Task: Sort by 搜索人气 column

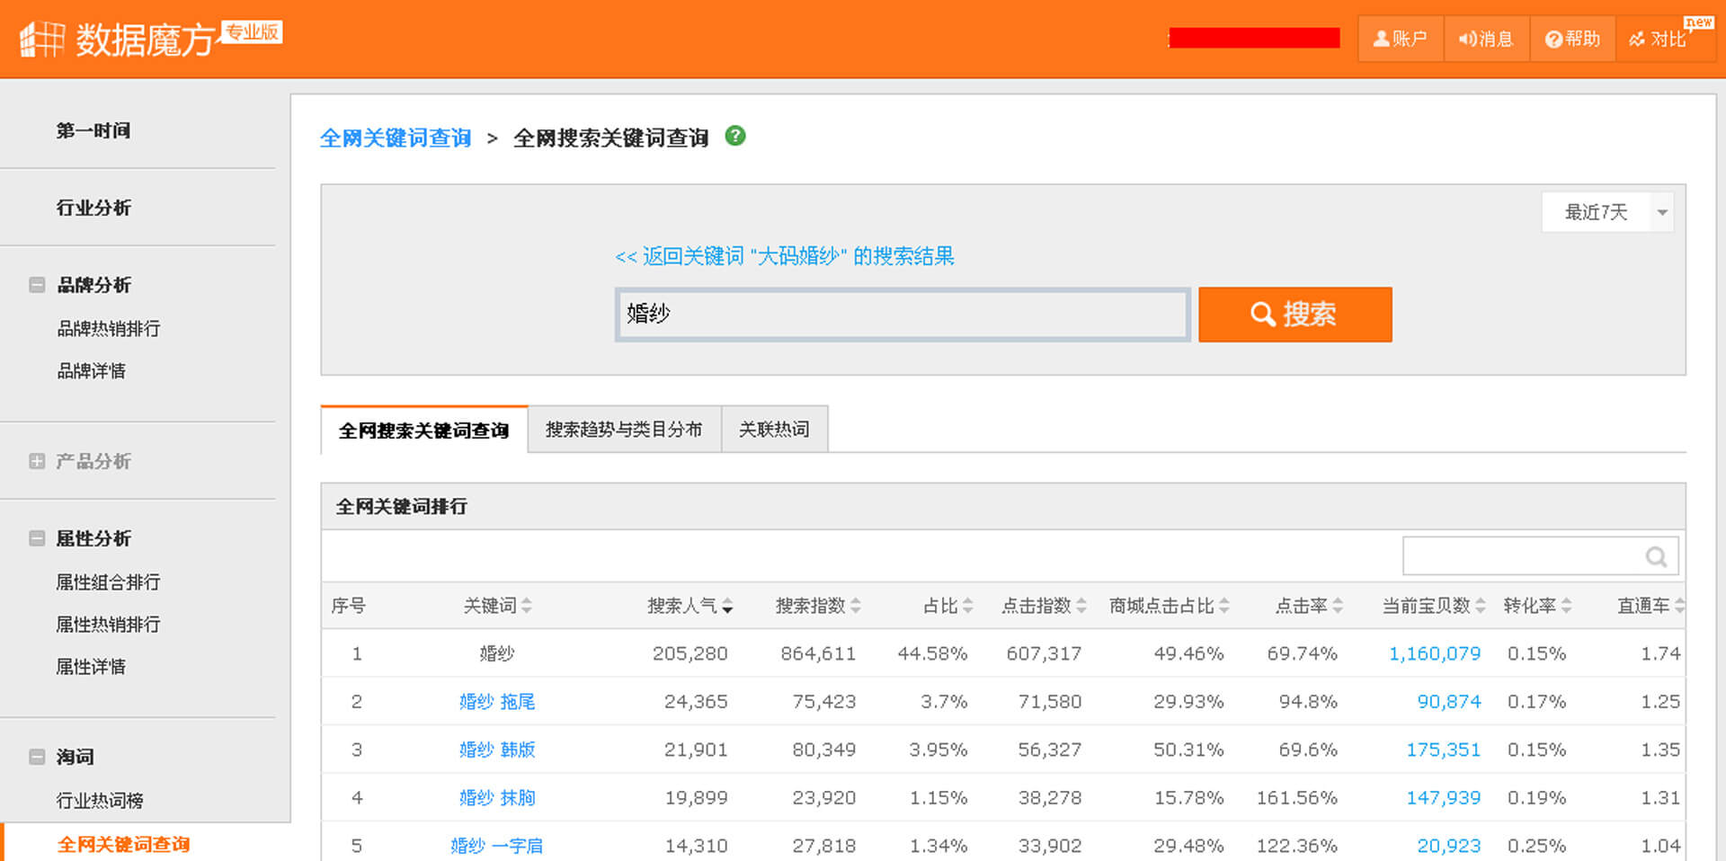Action: pyautogui.click(x=690, y=606)
